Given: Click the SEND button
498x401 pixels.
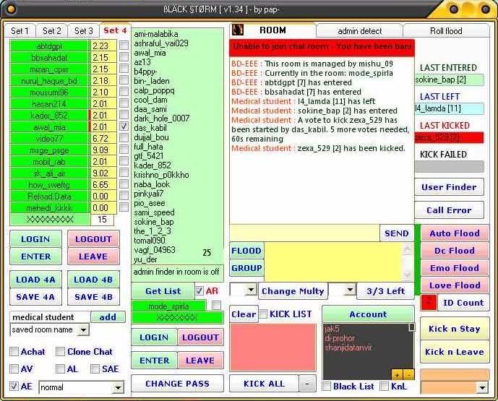Looking at the screenshot, I should tap(396, 233).
